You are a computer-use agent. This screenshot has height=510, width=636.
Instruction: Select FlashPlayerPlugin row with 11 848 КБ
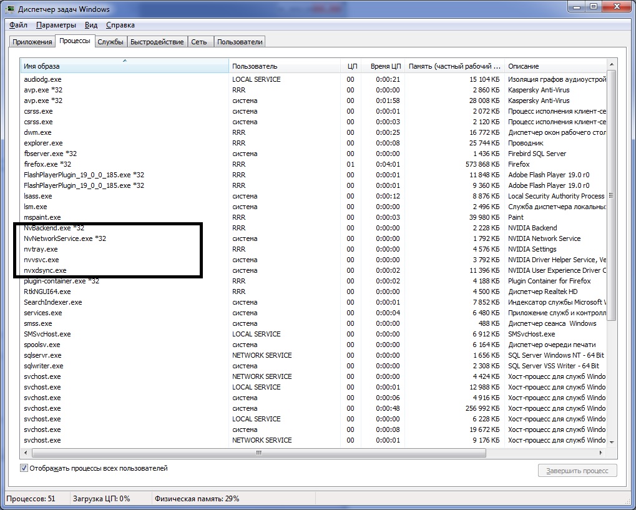click(x=313, y=174)
